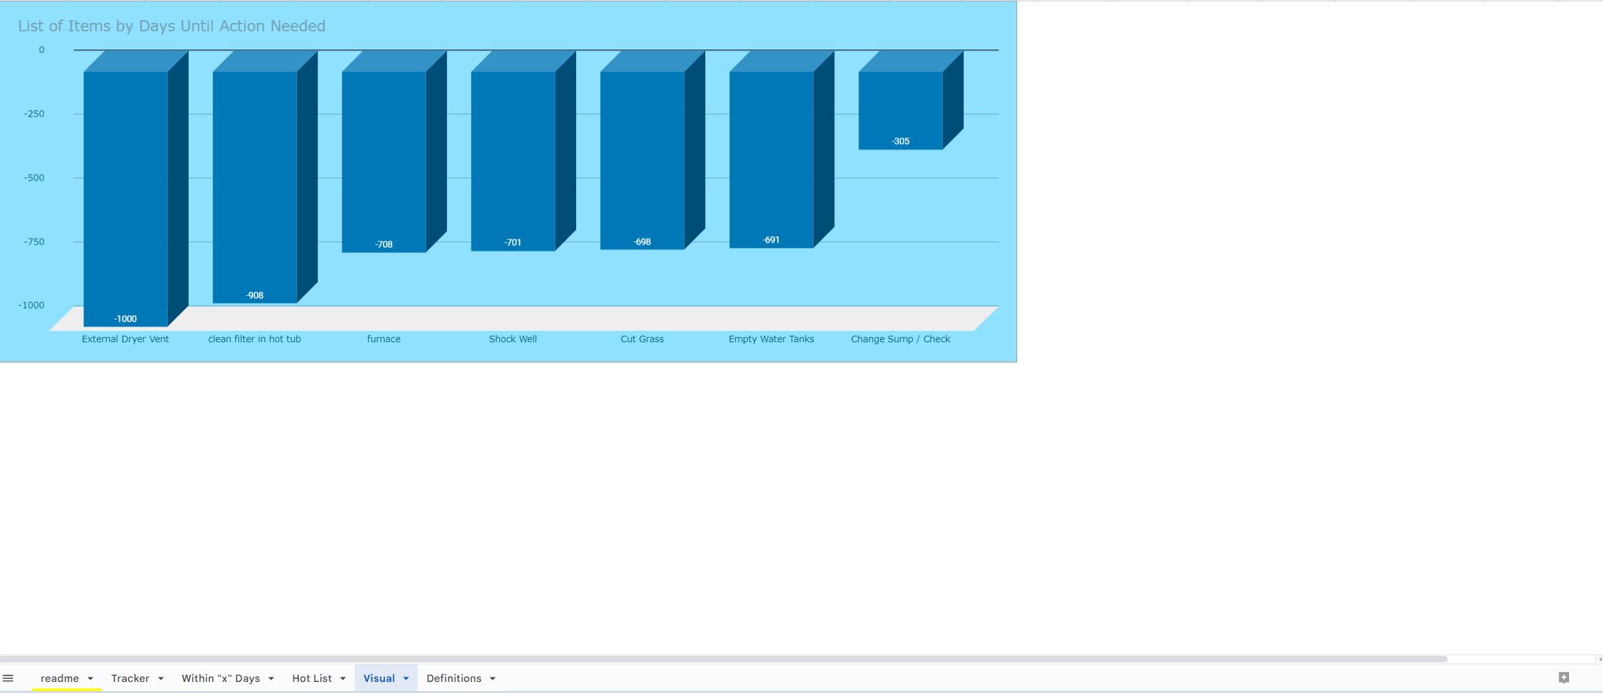The height and width of the screenshot is (693, 1603).
Task: Open the Within "x" Days tab menu arrow
Action: (x=271, y=679)
